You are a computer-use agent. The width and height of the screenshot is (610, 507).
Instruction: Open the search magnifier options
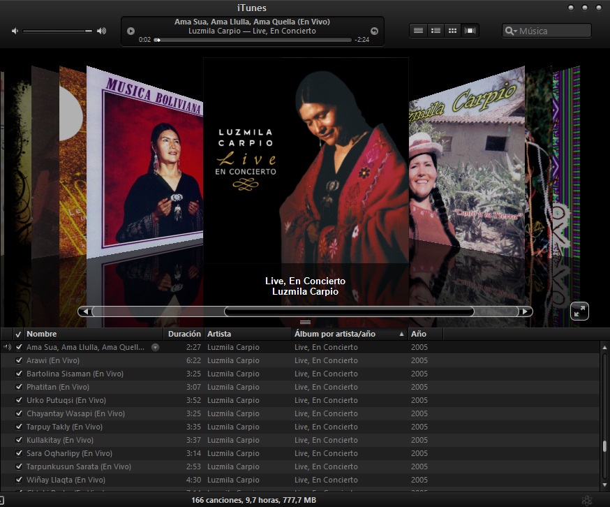(x=511, y=31)
